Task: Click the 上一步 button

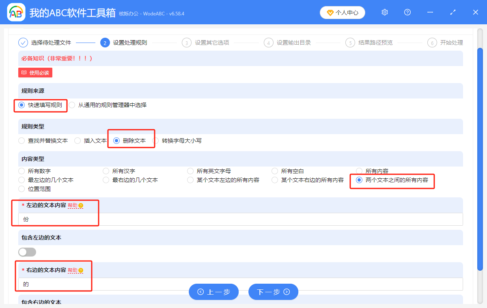Action: point(213,291)
